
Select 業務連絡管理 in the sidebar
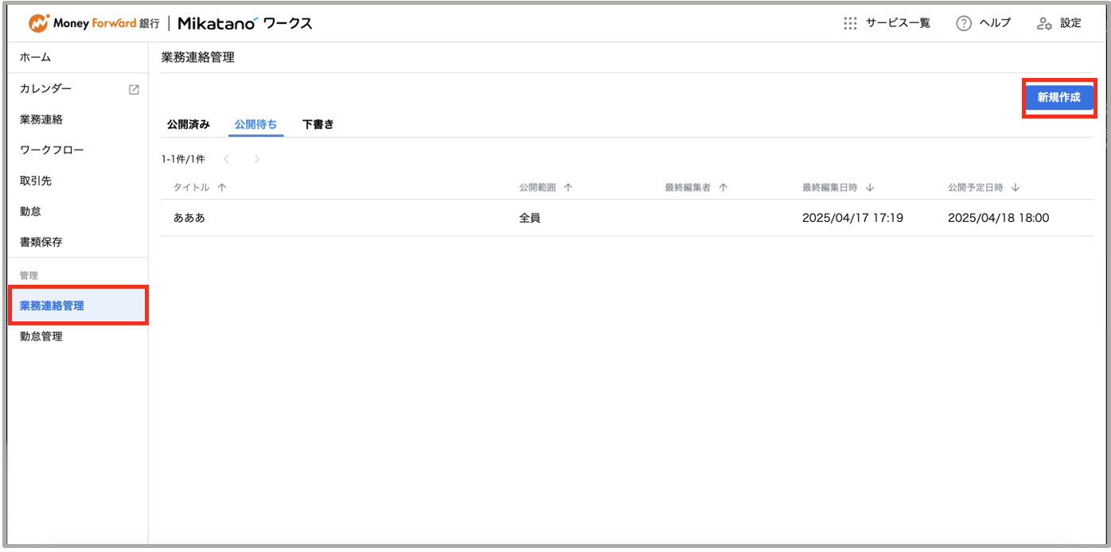[x=78, y=305]
